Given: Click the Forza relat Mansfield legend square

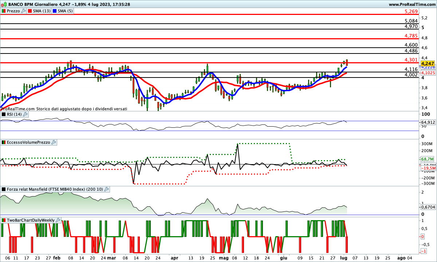Looking at the screenshot, I should coord(4,189).
